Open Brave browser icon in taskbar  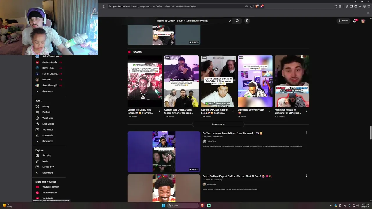click(203, 206)
